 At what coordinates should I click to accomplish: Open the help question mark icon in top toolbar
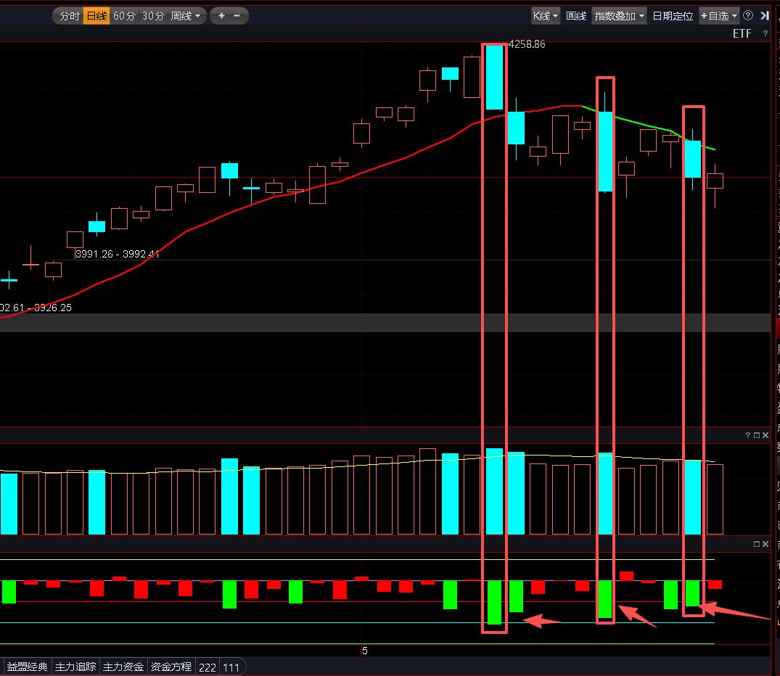pyautogui.click(x=747, y=15)
